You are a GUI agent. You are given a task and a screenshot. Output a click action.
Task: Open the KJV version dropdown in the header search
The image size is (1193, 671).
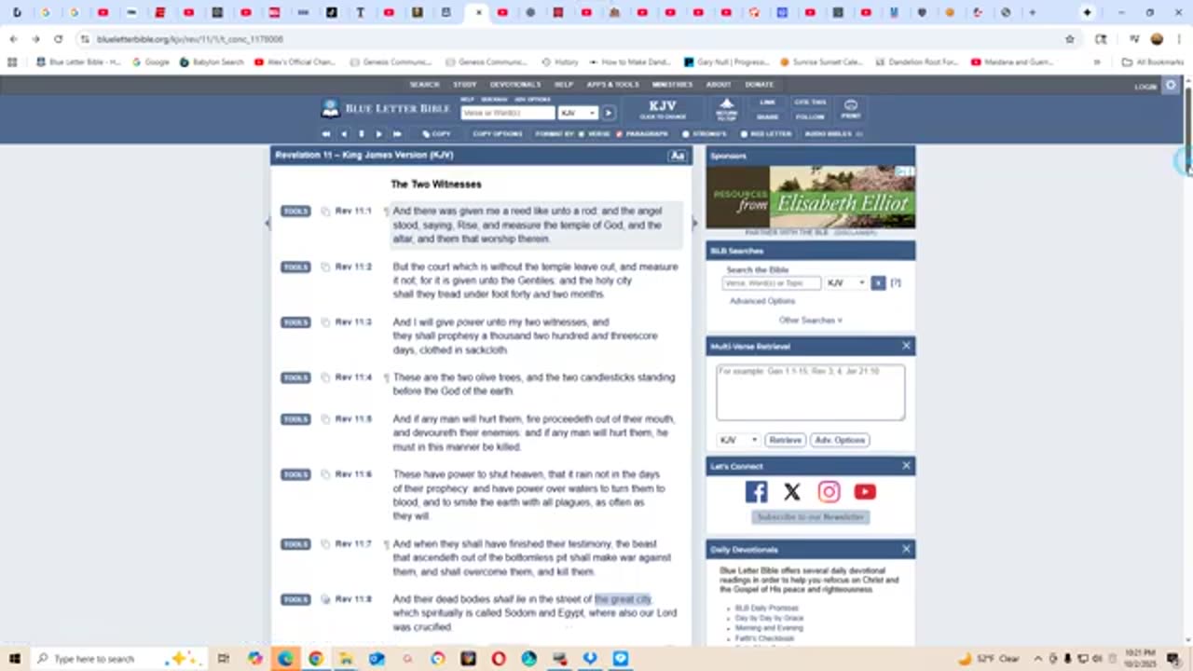(578, 113)
